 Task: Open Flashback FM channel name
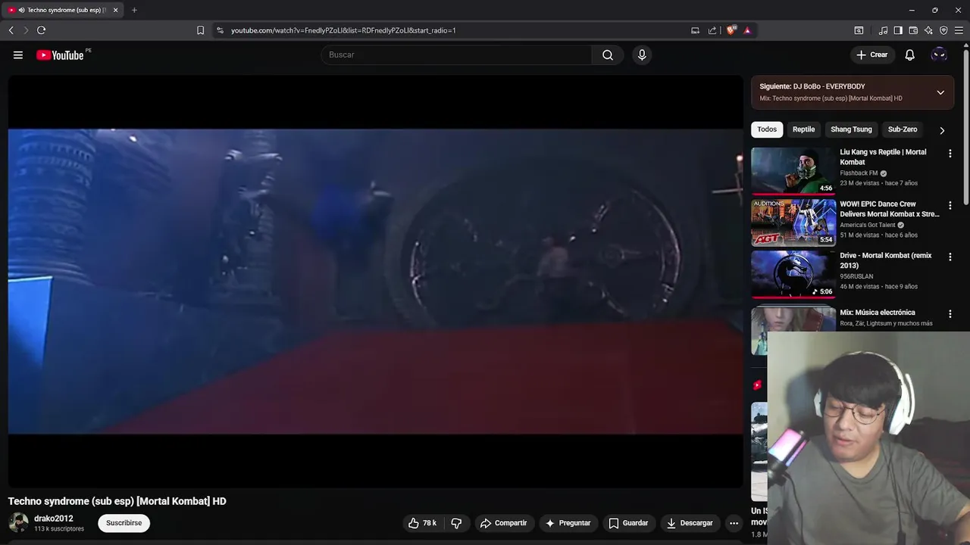pos(859,173)
